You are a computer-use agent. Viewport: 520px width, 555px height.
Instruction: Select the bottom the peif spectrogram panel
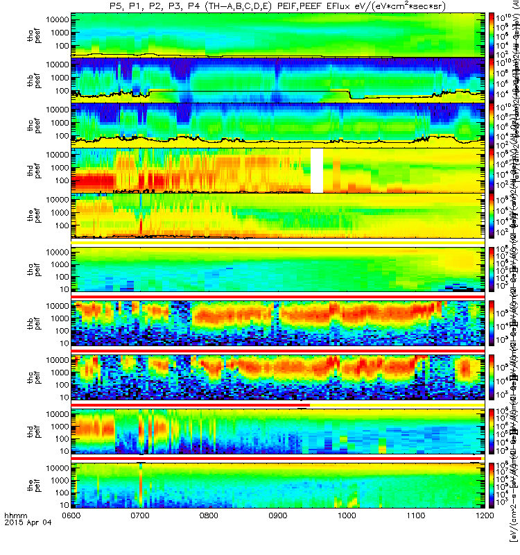(278, 486)
